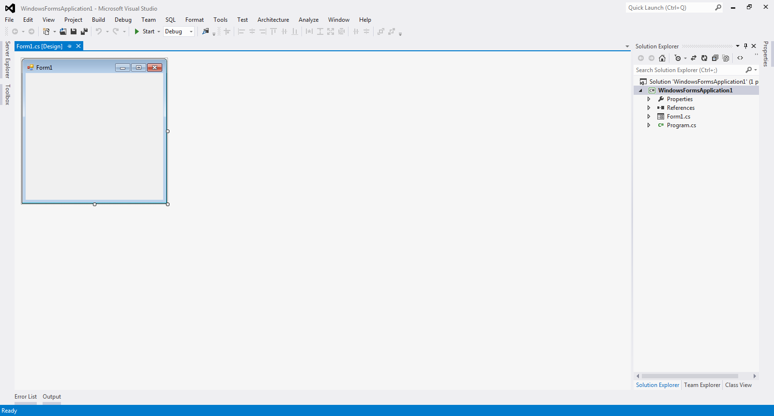Expand the Program.cs tree node
This screenshot has height=416, width=774.
pyautogui.click(x=649, y=125)
